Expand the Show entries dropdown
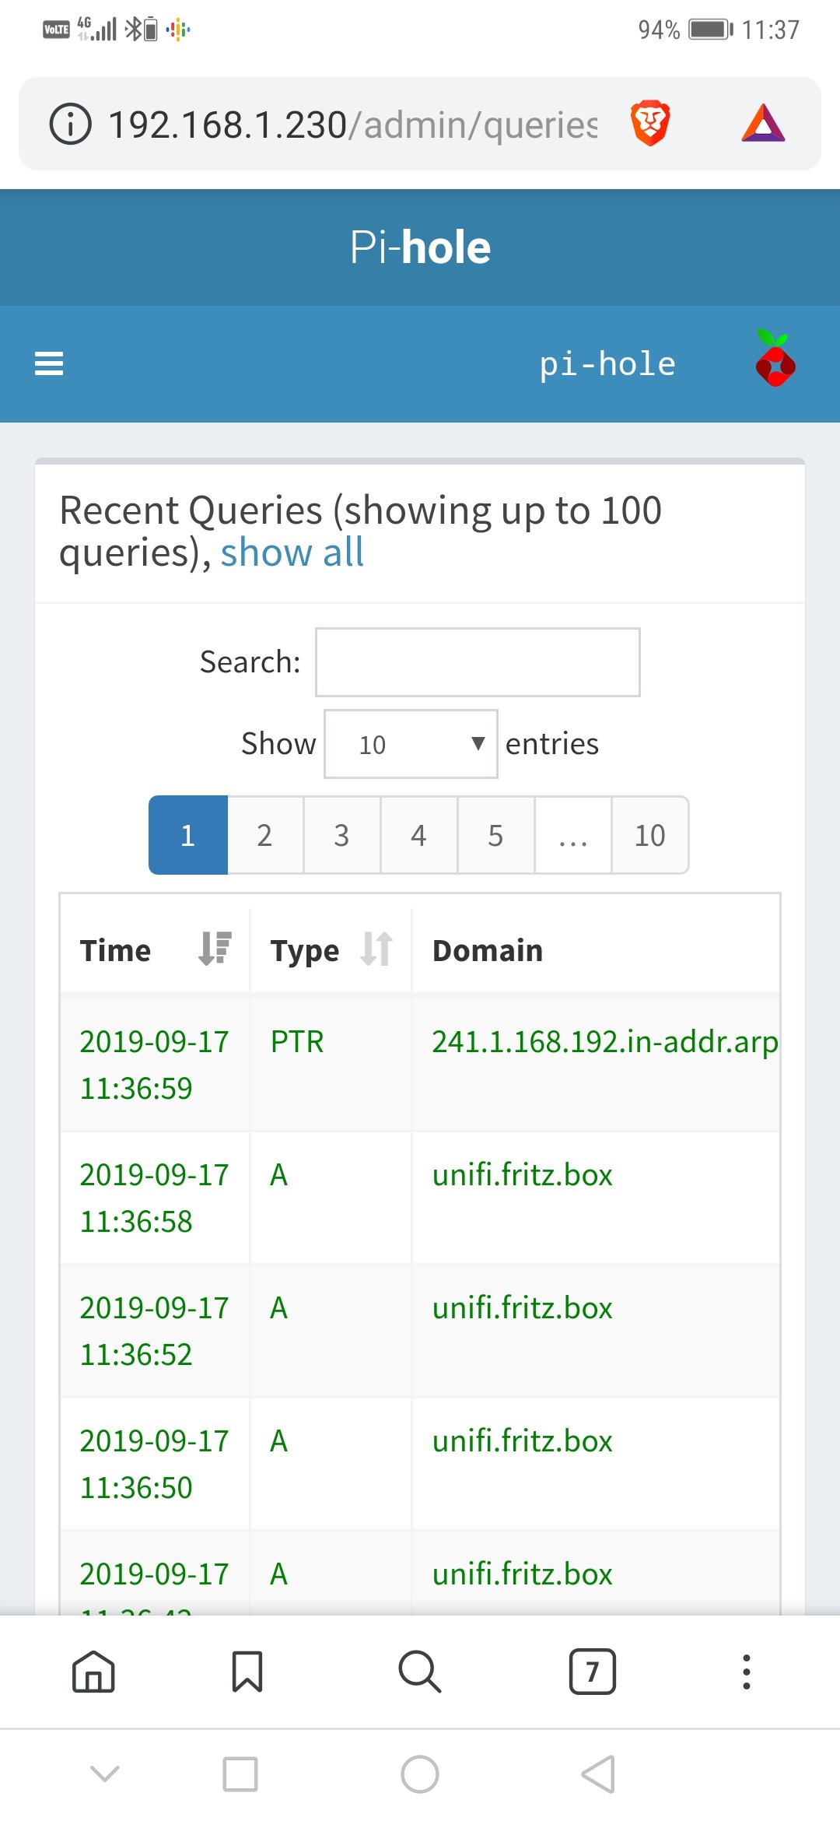 (411, 744)
